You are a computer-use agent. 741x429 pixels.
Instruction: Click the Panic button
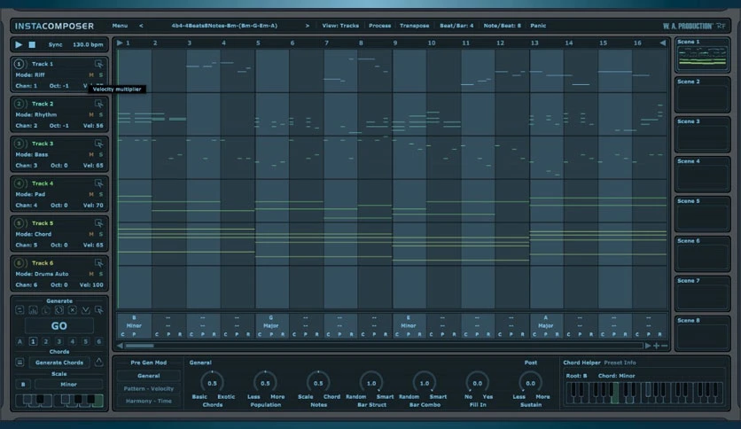[538, 26]
